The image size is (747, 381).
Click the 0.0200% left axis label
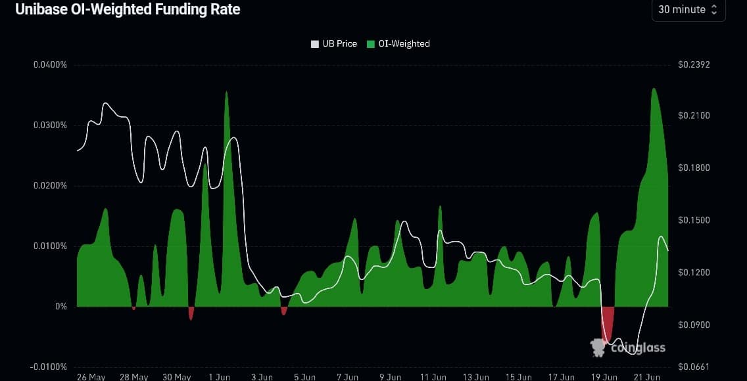(50, 185)
